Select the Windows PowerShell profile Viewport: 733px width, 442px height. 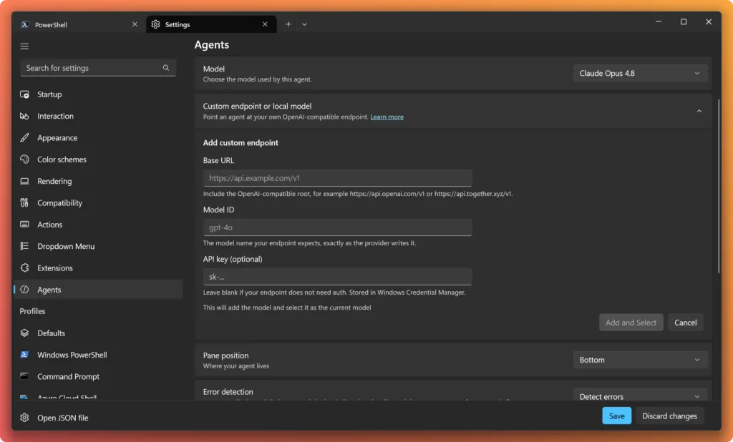click(x=98, y=355)
